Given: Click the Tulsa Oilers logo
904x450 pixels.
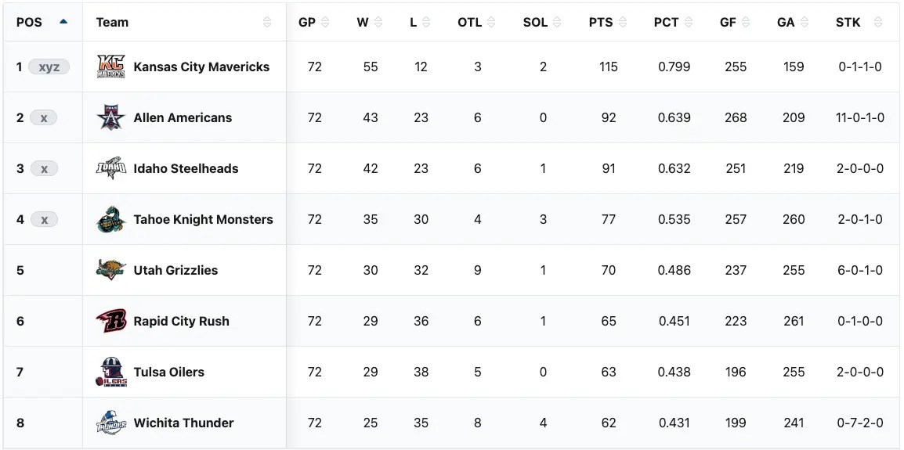Looking at the screenshot, I should 110,373.
